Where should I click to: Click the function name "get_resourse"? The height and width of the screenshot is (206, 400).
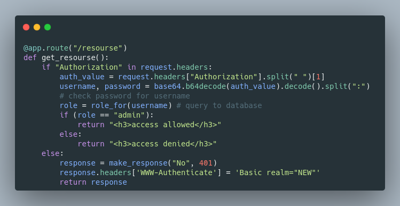pyautogui.click(x=68, y=57)
